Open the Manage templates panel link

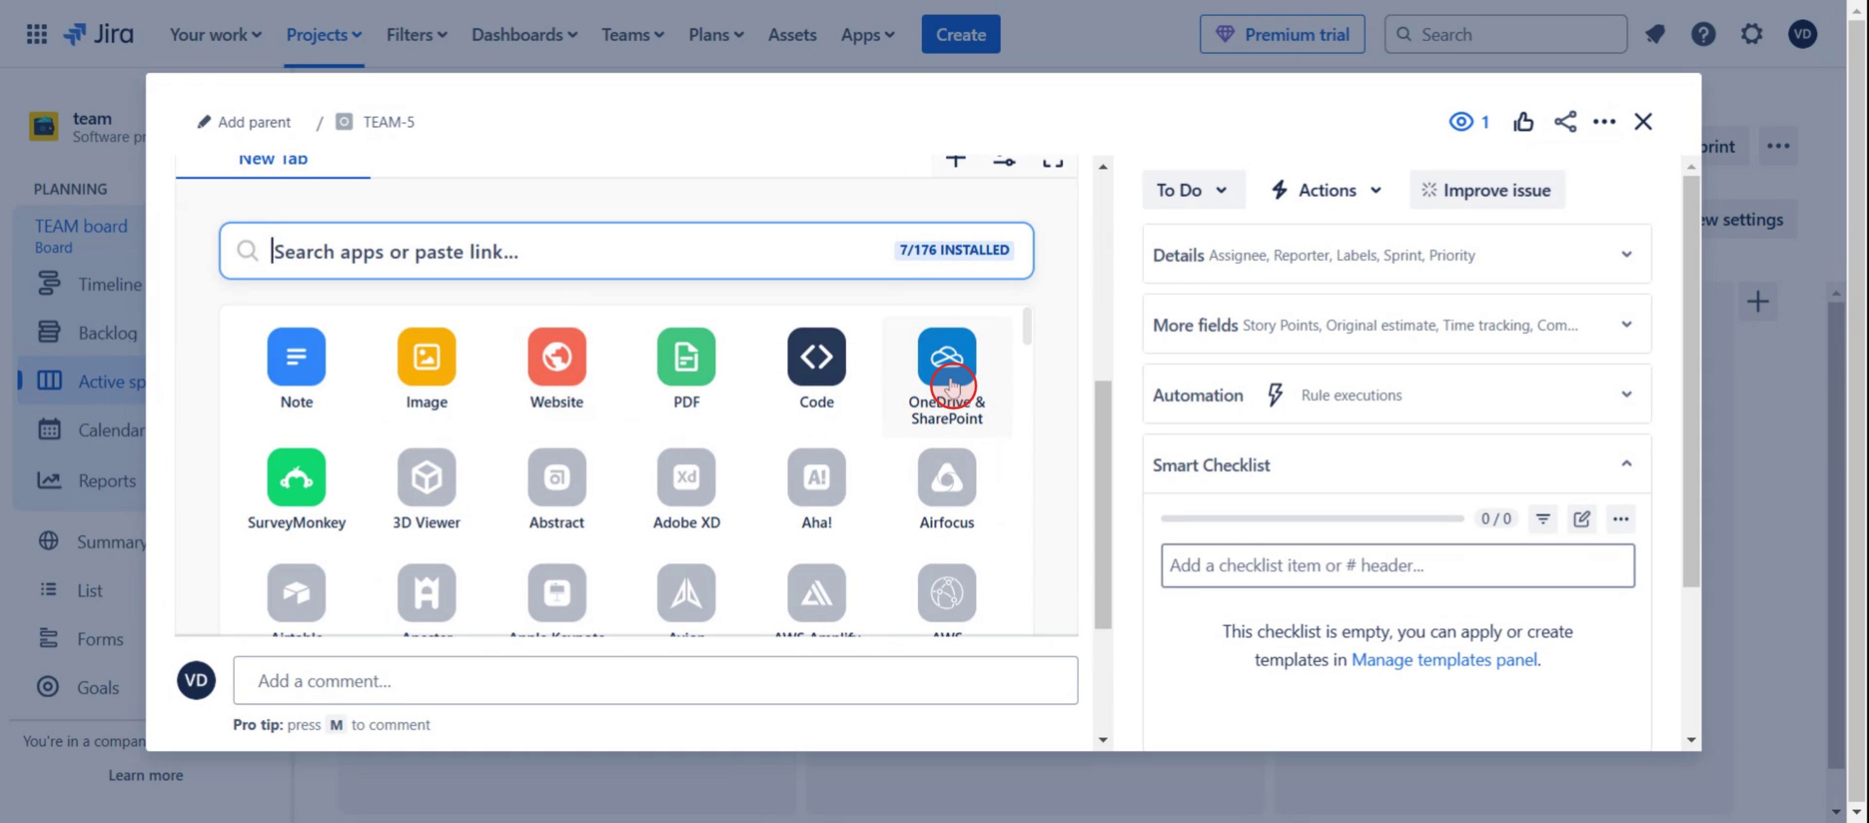tap(1443, 659)
